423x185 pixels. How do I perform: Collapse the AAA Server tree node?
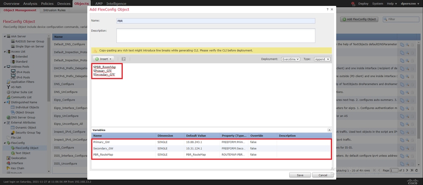[5, 36]
